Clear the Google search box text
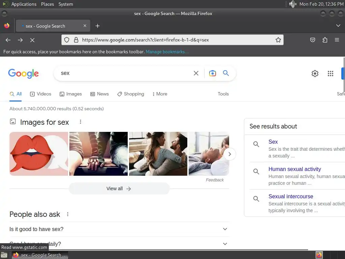The image size is (345, 259). (x=196, y=73)
